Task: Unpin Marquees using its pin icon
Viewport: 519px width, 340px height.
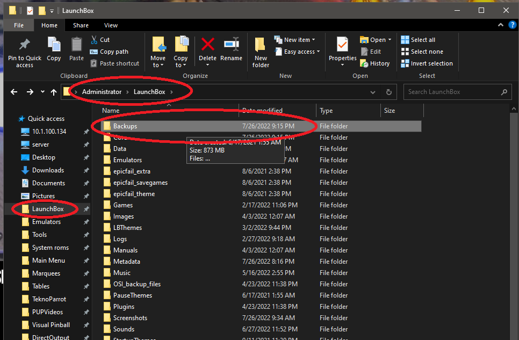Action: point(86,273)
